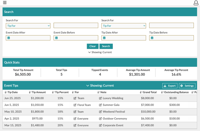
Task: Edit the For field of Luxury Wedding row
Action: click(75, 98)
